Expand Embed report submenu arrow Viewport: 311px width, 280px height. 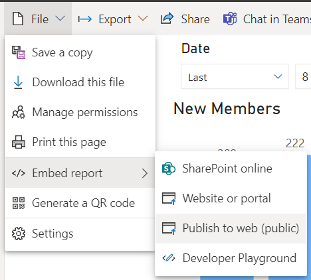click(145, 173)
